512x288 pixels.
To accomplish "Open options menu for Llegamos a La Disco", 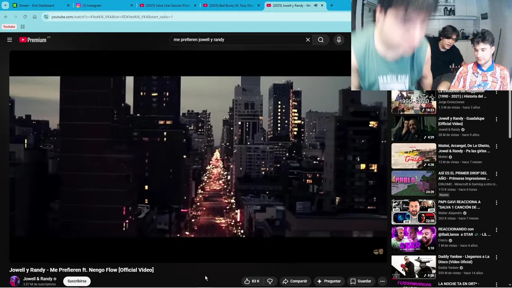I will pos(496,257).
